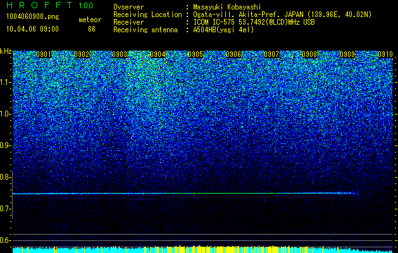Click date text 10.04.06 09:00
The width and height of the screenshot is (398, 253).
[32, 29]
